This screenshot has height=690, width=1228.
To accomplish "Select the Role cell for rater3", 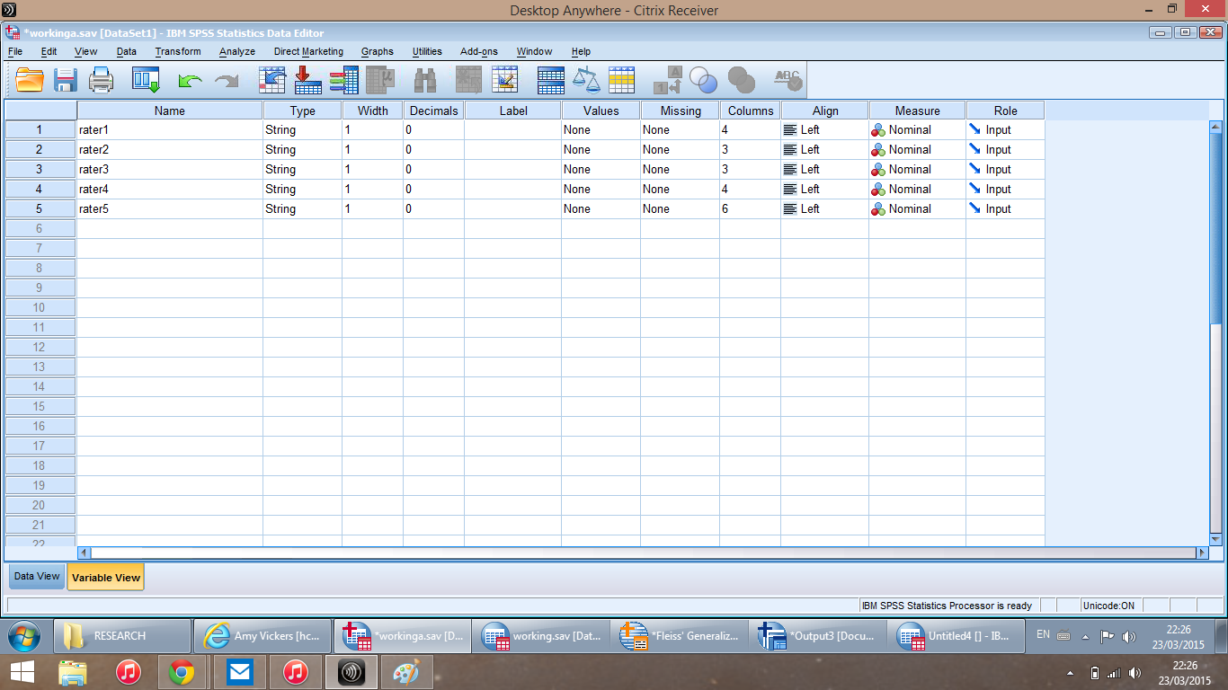I will [x=1005, y=170].
